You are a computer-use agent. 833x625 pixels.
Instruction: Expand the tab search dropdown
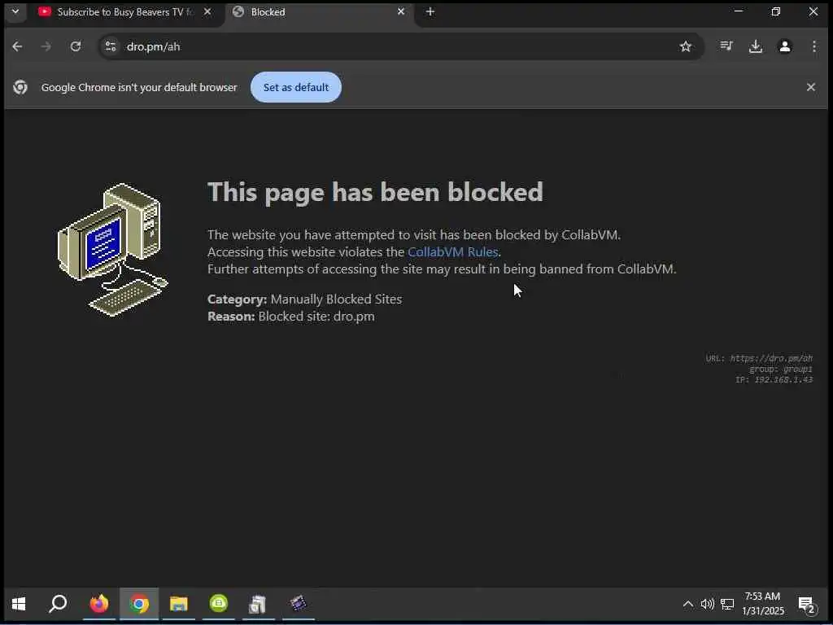15,11
